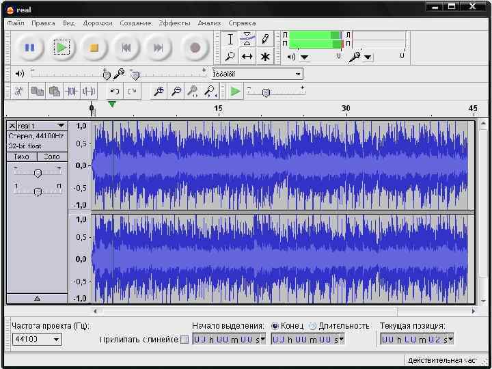Enable the 'Прилипать к линейке' snap checkbox
Image resolution: width=492 pixels, height=369 pixels.
coord(184,340)
